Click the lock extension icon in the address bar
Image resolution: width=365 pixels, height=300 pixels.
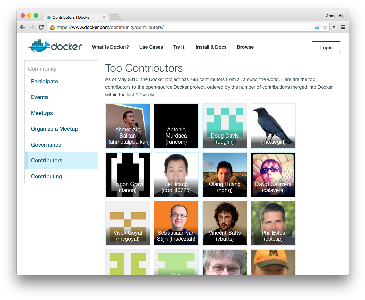(x=317, y=27)
